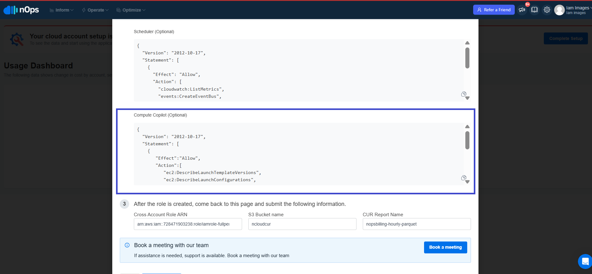592x274 pixels.
Task: Click "Scheduler (Optional)" label
Action: pos(154,32)
